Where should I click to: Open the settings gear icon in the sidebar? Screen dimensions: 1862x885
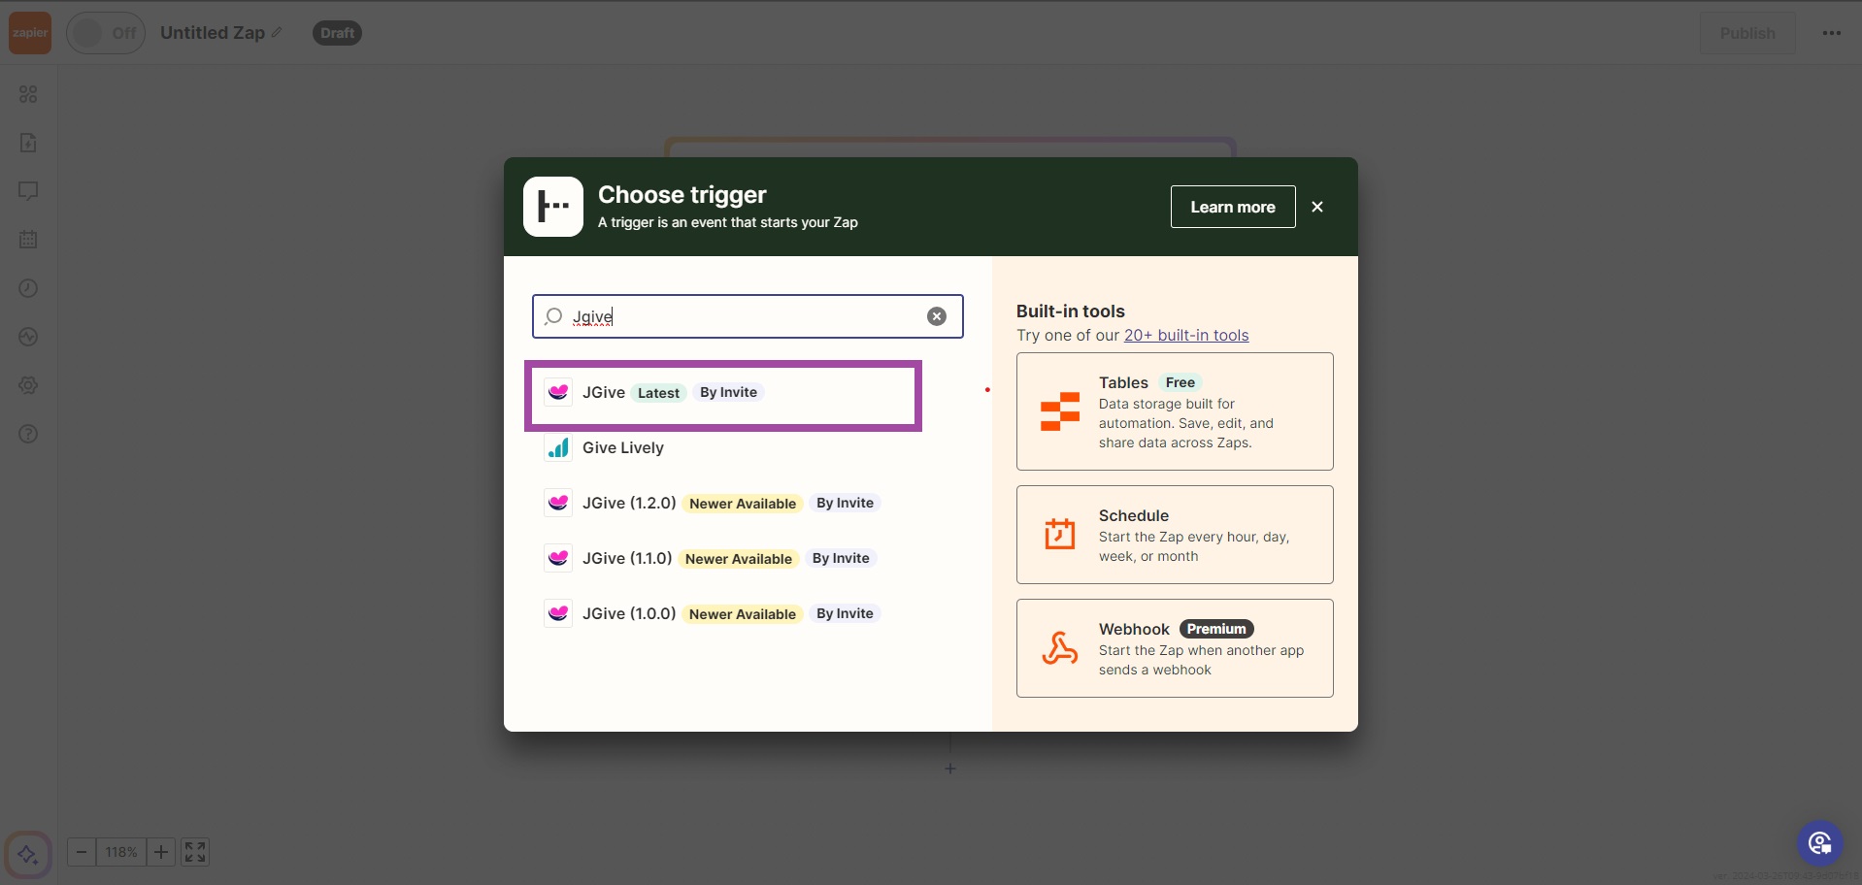28,385
